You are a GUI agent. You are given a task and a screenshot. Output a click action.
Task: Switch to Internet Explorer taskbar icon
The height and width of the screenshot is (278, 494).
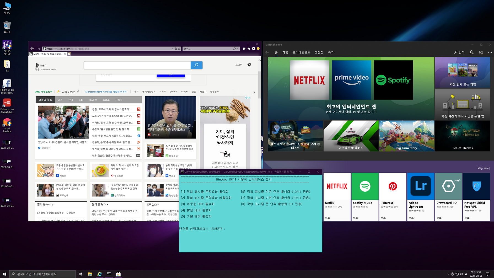(x=100, y=274)
